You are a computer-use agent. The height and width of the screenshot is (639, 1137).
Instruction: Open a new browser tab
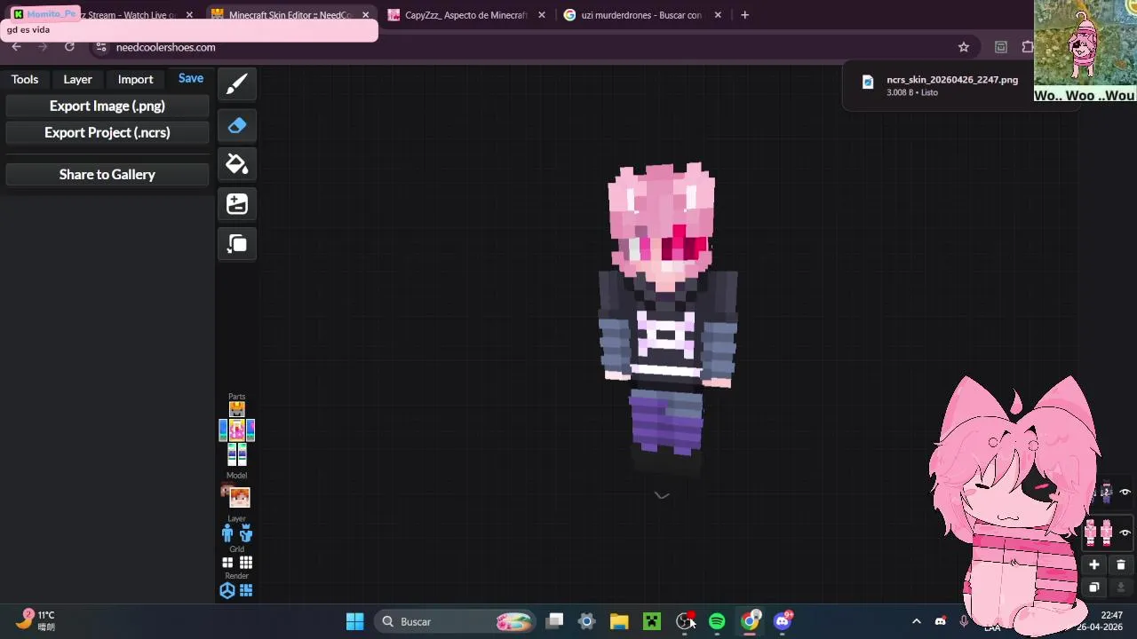pyautogui.click(x=744, y=15)
